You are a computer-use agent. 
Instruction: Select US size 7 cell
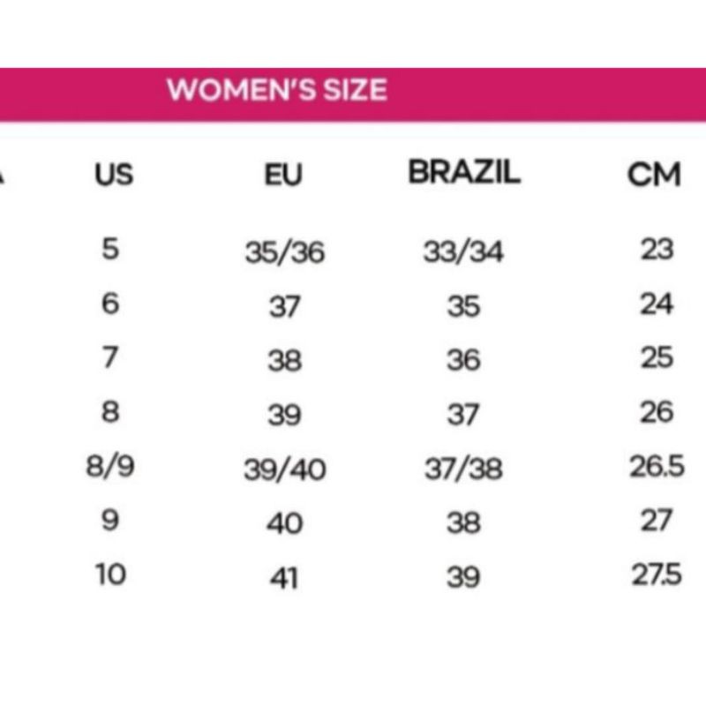click(x=110, y=357)
